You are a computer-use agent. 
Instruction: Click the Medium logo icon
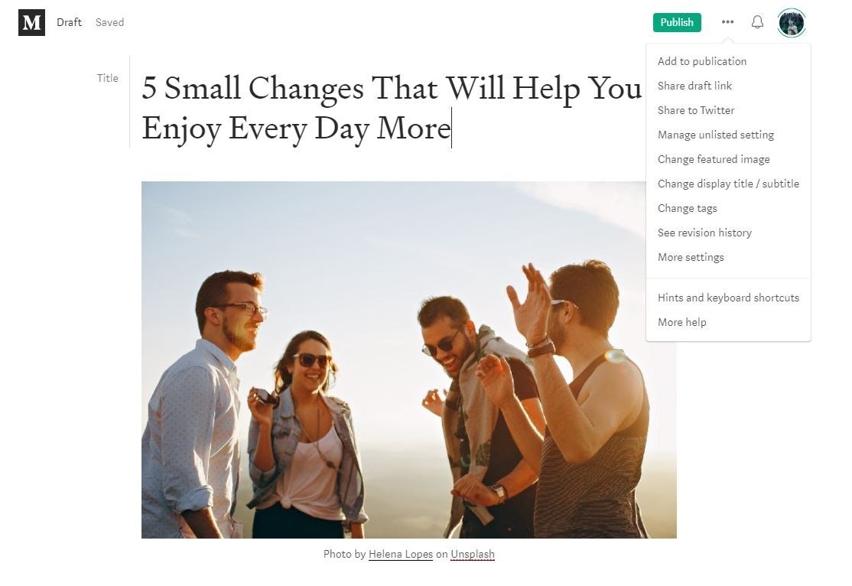click(x=31, y=22)
